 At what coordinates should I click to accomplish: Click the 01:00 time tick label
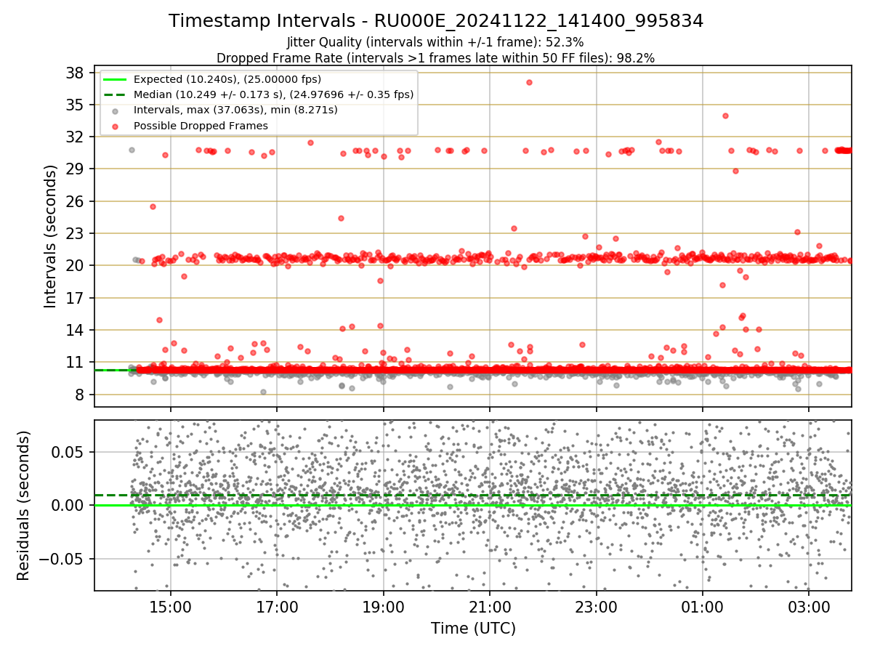point(703,607)
